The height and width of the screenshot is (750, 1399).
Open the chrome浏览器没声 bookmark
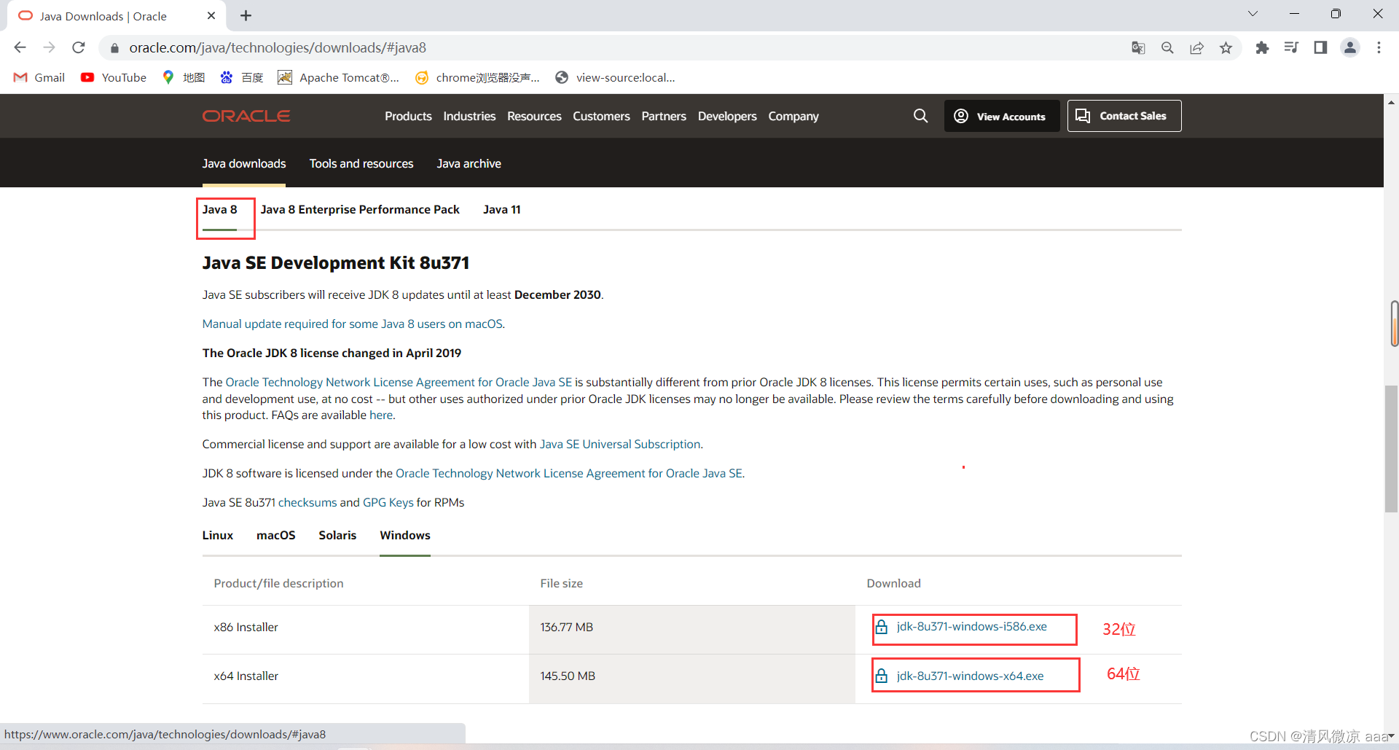click(x=477, y=77)
